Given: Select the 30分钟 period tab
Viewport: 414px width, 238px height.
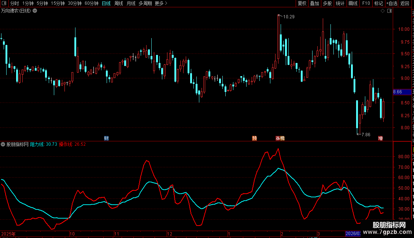Looking at the screenshot, I should click(75, 3).
